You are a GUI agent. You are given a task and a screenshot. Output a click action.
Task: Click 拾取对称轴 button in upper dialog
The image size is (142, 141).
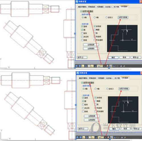pos(123,17)
